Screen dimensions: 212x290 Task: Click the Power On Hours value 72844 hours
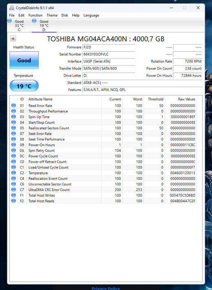click(x=188, y=75)
